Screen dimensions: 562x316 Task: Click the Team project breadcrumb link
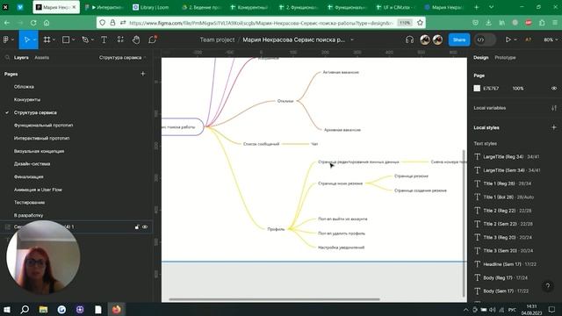(217, 39)
